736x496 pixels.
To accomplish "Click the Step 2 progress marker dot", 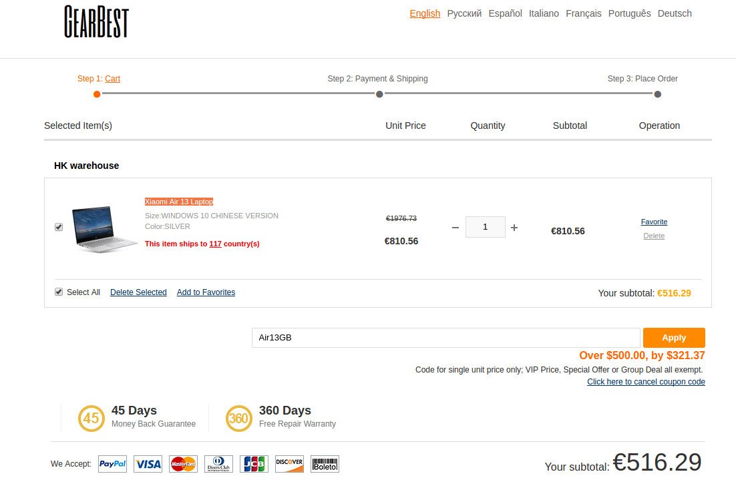I will (379, 94).
